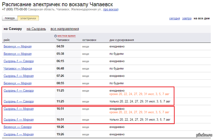Click ежедневно in the 04:59 row
This screenshot has width=214, height=139.
pyautogui.click(x=117, y=46)
